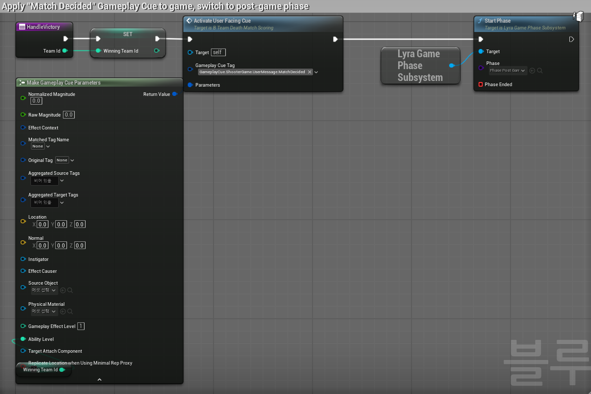Click the Team Id output pin on HandleVictory
Viewport: 591px width, 394px height.
(x=65, y=51)
